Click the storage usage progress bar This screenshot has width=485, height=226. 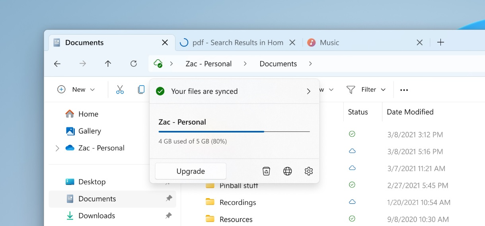(x=234, y=131)
